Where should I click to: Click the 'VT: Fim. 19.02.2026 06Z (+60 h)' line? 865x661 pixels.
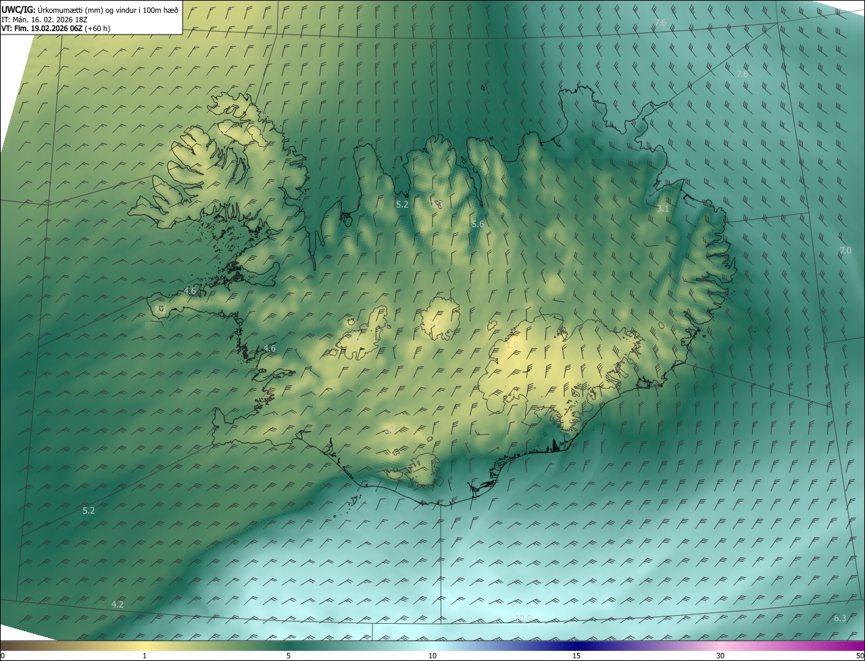[56, 29]
